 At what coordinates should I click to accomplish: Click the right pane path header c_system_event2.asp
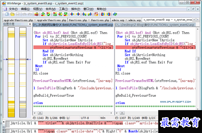tap(155, 25)
